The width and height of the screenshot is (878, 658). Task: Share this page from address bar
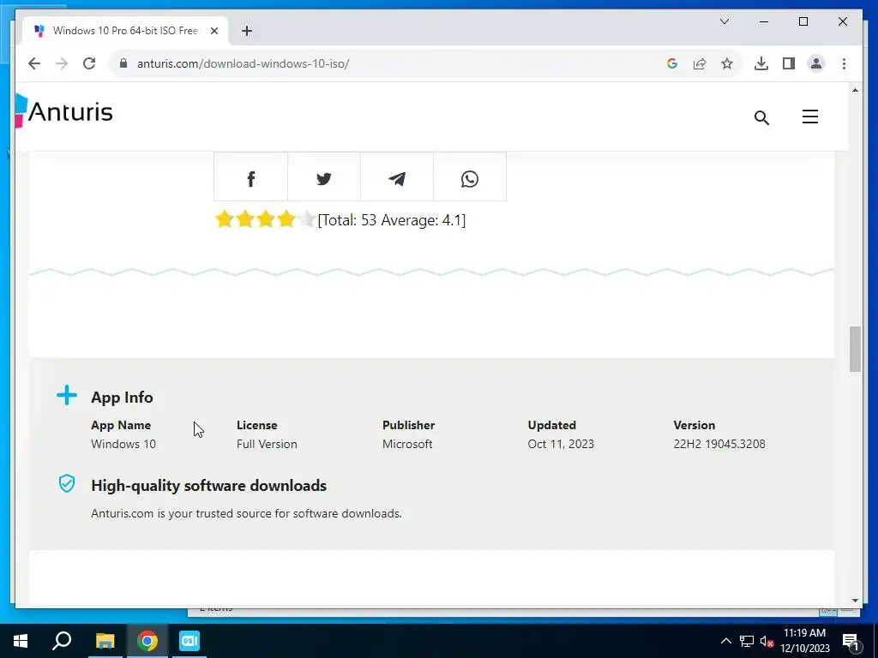click(x=700, y=63)
